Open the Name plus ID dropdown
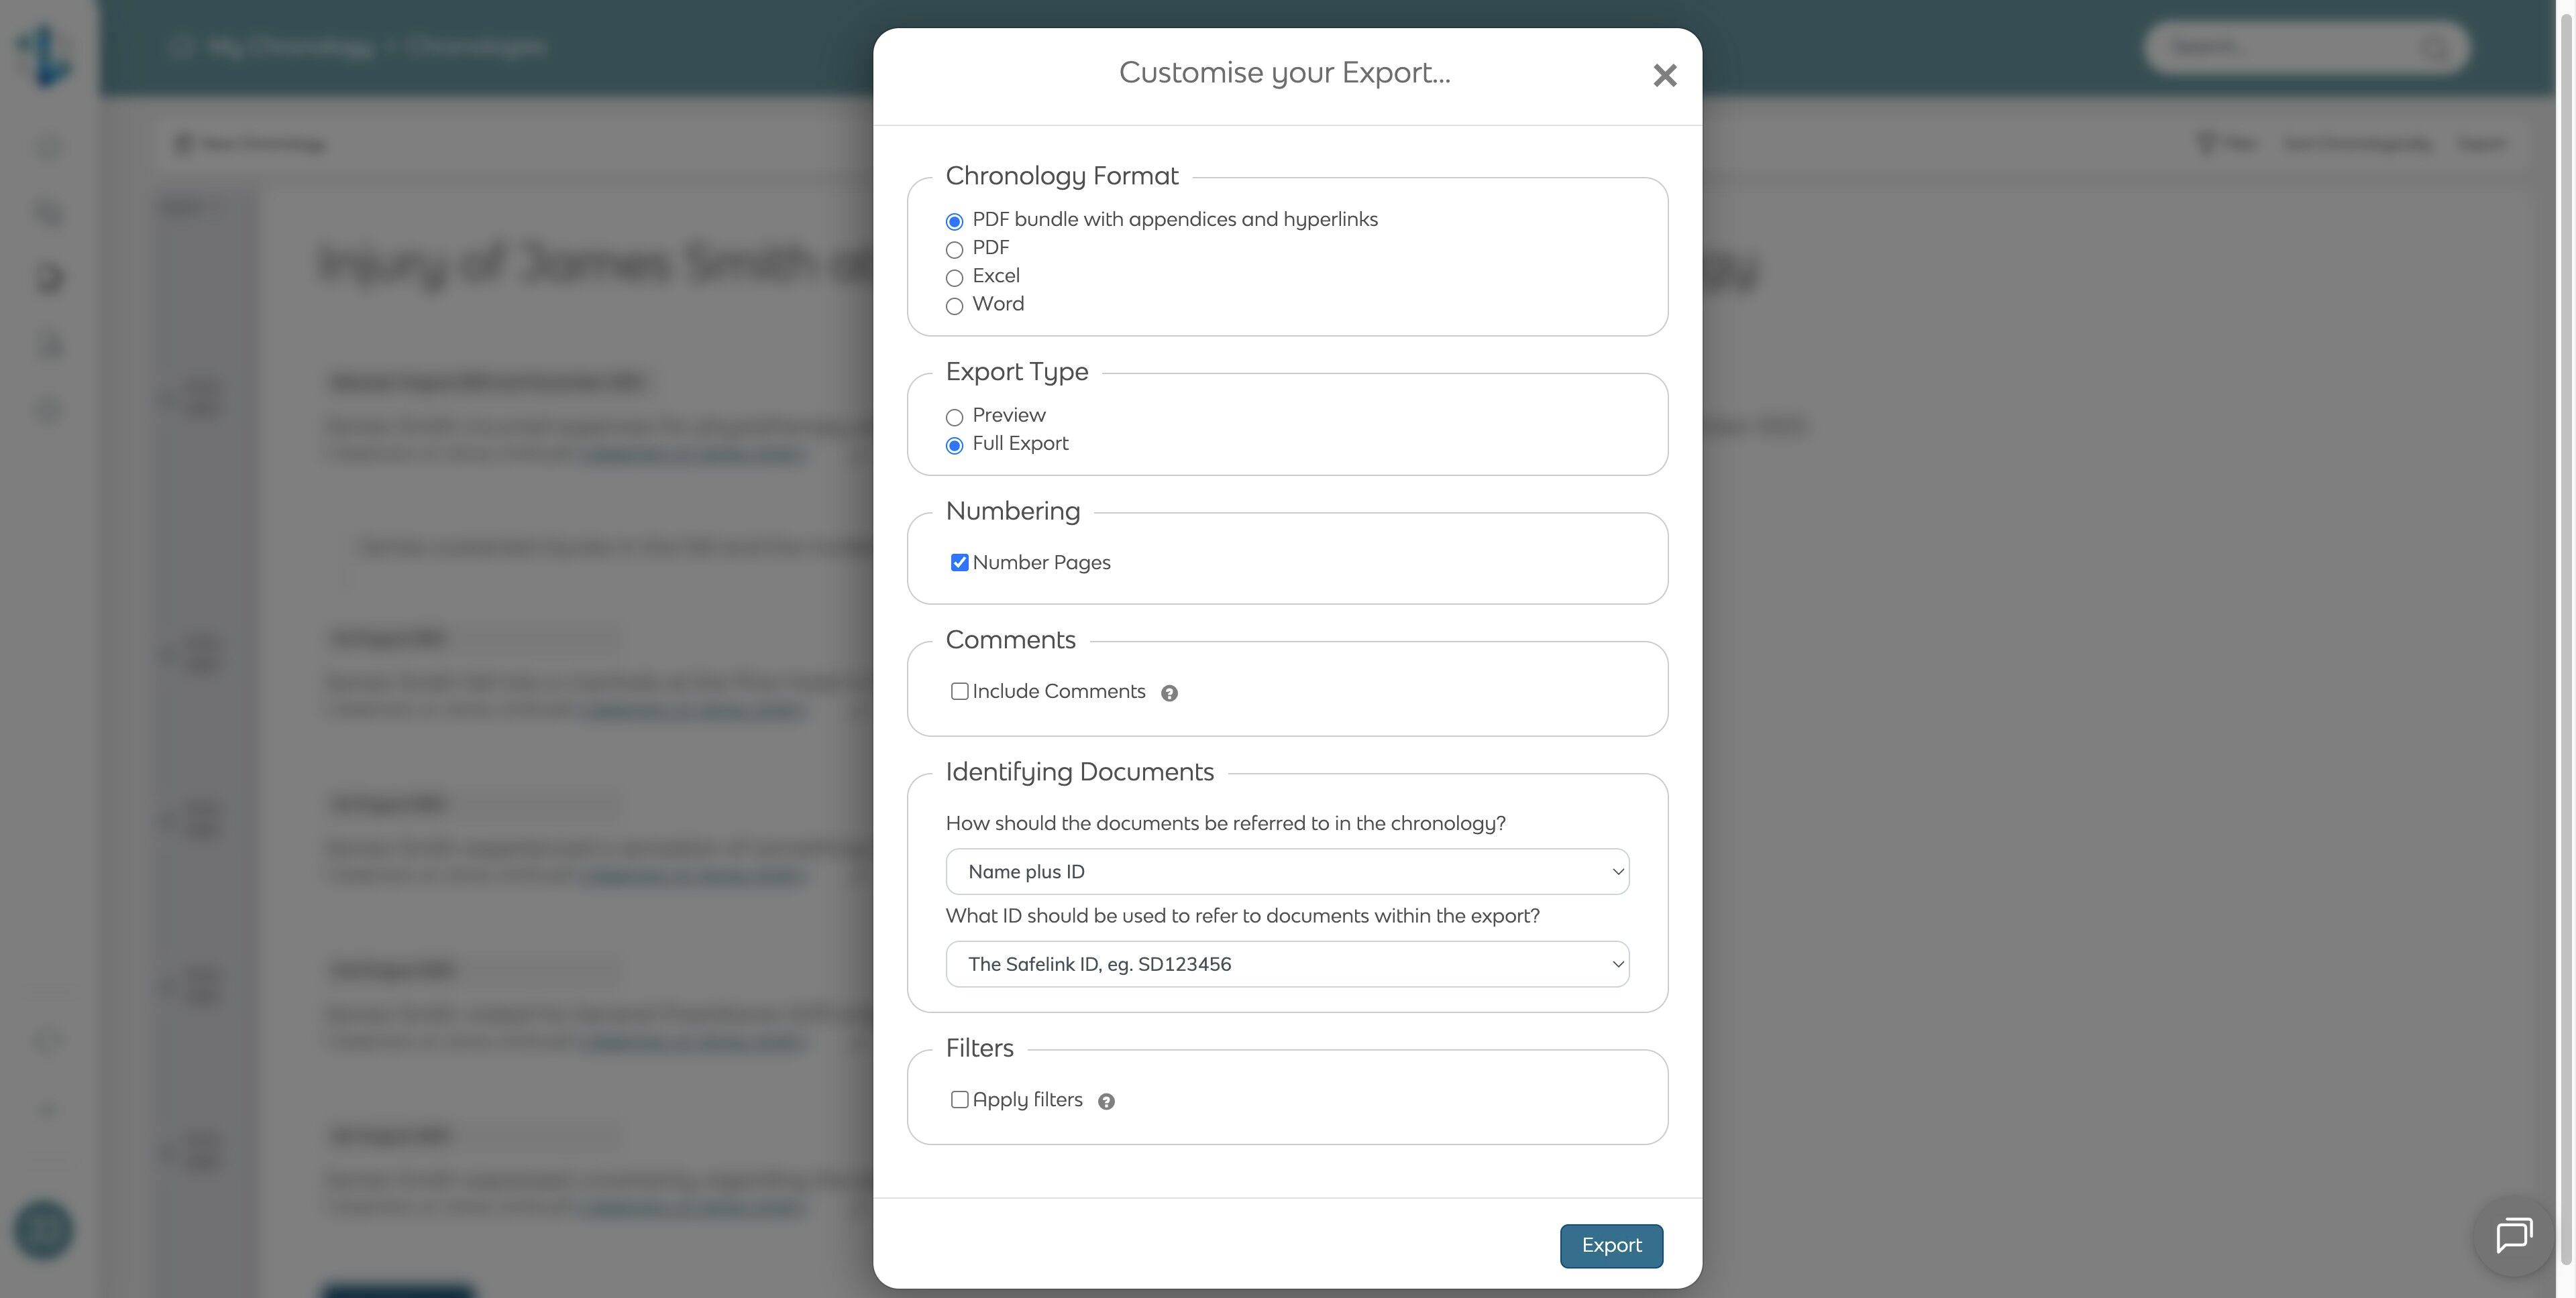 (x=1287, y=872)
